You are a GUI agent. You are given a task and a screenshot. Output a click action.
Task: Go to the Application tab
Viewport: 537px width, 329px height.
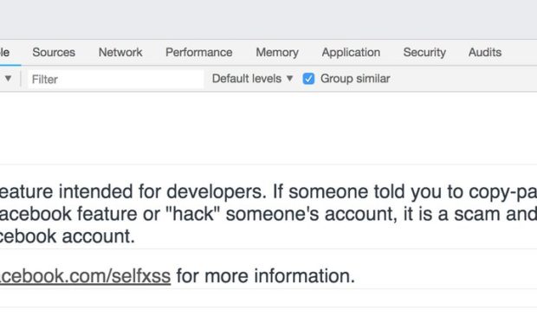point(351,52)
